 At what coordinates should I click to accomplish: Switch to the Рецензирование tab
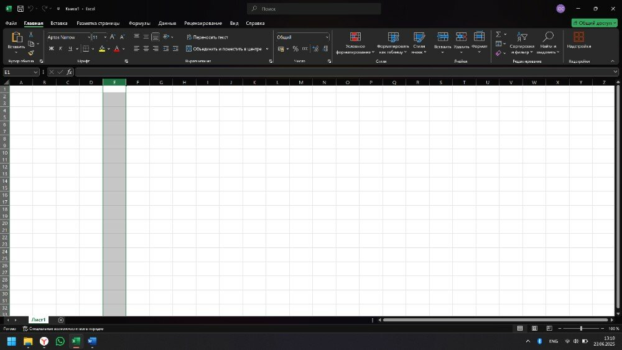203,23
